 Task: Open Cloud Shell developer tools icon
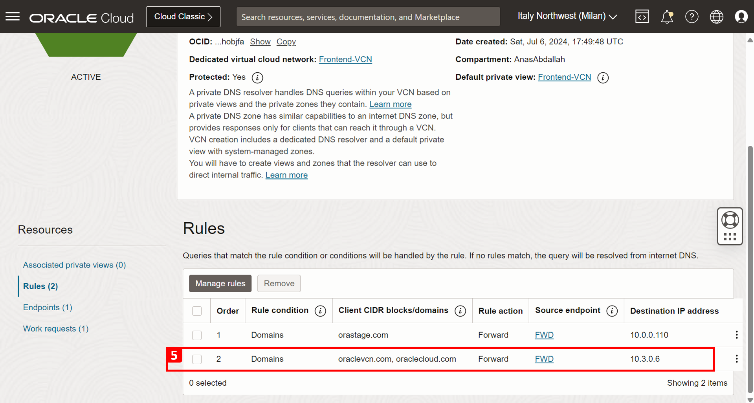pyautogui.click(x=642, y=16)
